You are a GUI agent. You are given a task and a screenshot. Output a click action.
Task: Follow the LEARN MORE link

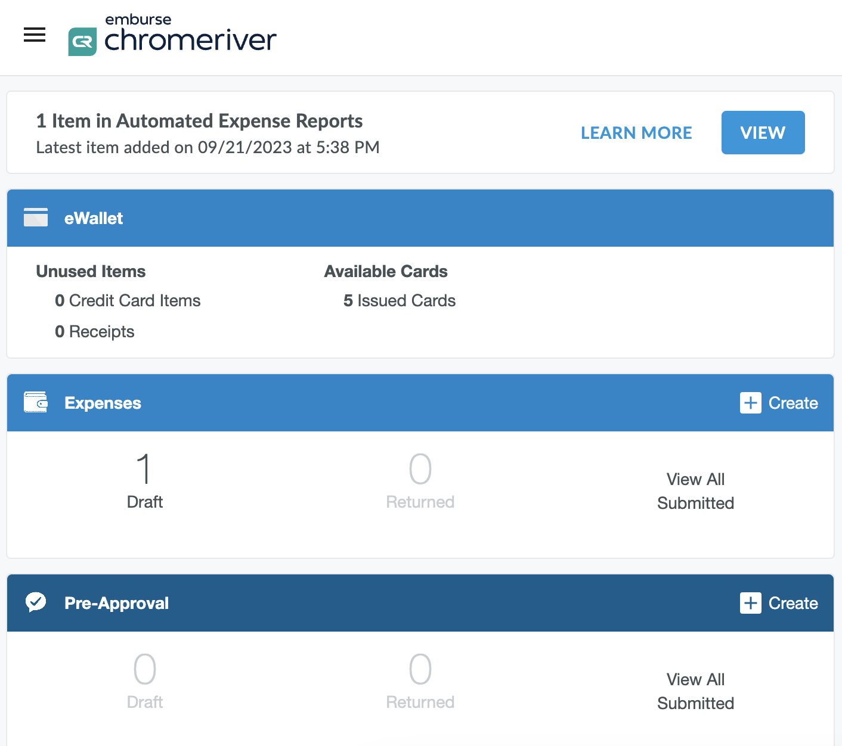click(636, 133)
